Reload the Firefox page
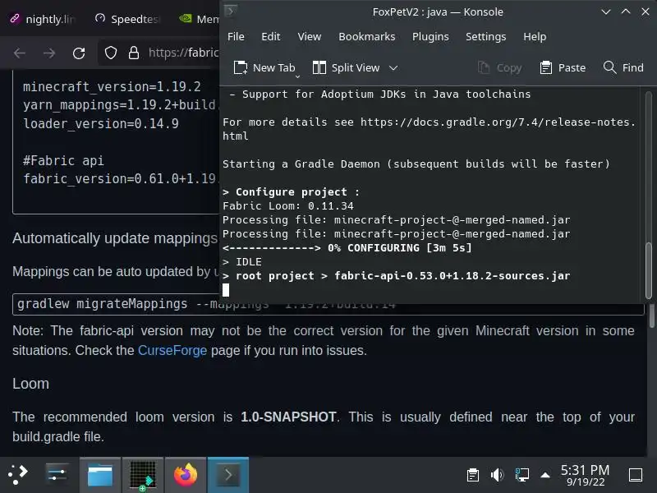 click(x=79, y=53)
